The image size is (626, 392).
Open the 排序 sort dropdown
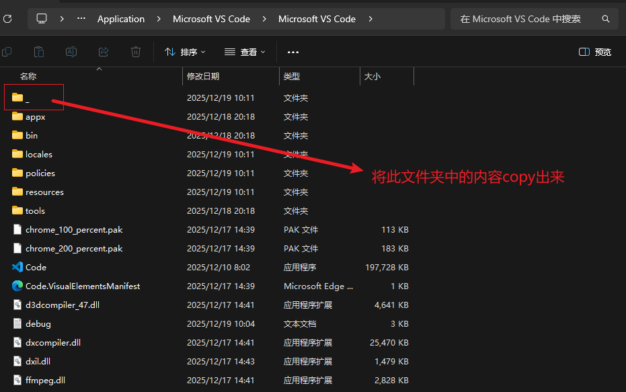pyautogui.click(x=186, y=52)
